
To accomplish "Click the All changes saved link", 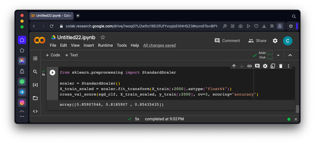I will pyautogui.click(x=159, y=45).
